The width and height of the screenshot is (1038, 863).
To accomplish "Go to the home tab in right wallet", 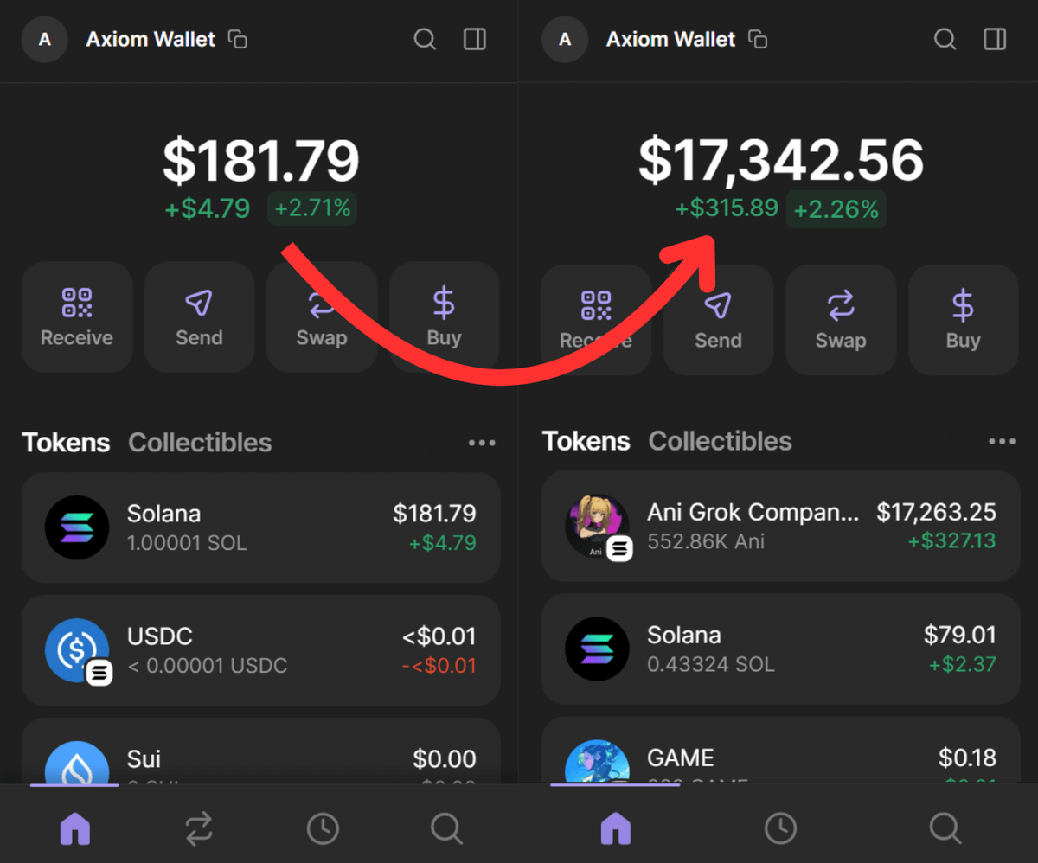I will 615,829.
